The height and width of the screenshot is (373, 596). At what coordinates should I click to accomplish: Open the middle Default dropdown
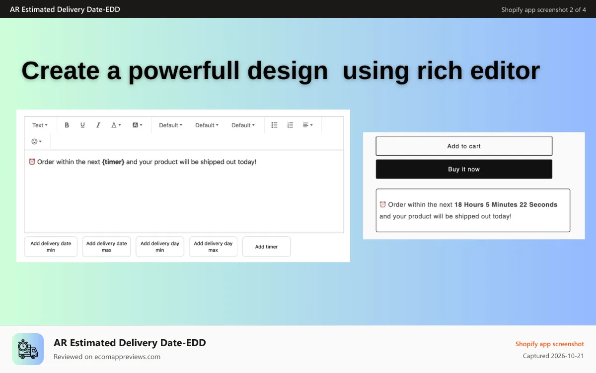click(x=207, y=125)
